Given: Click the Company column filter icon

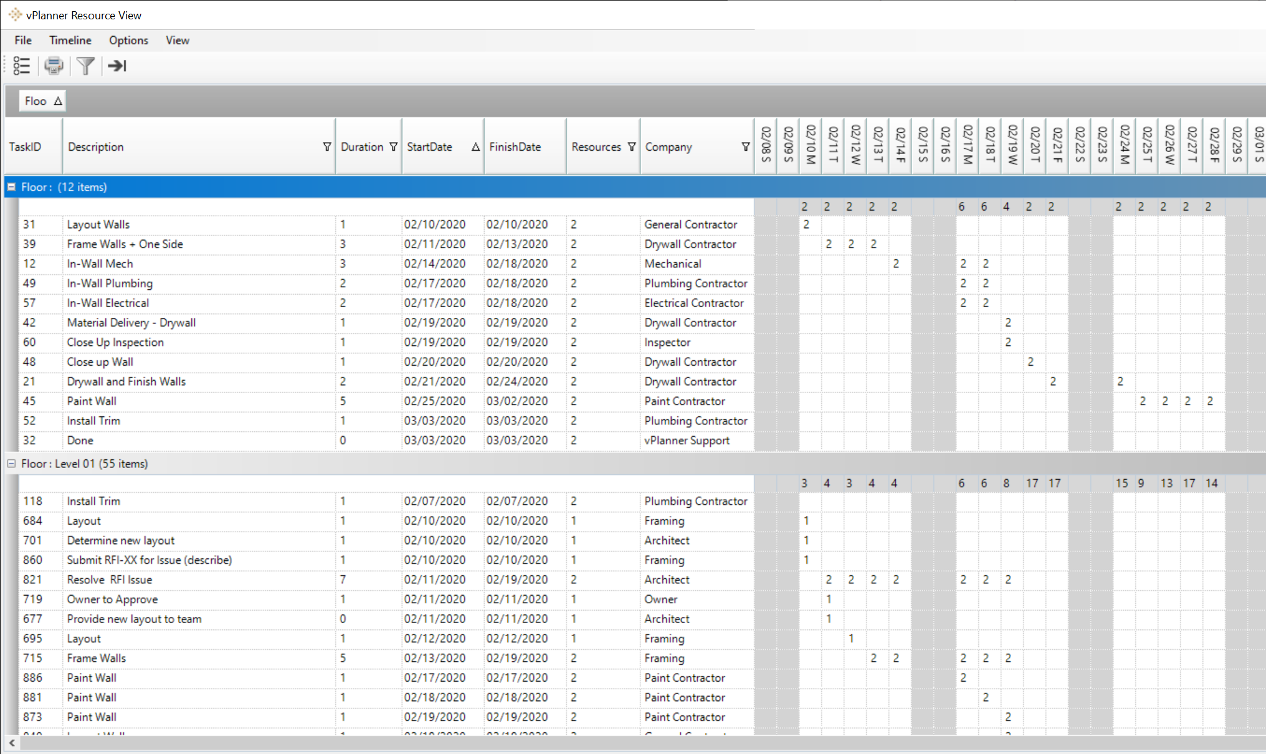Looking at the screenshot, I should pos(746,146).
